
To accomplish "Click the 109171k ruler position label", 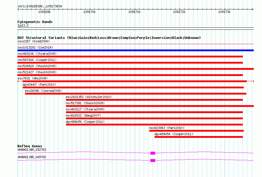I will [134, 12].
